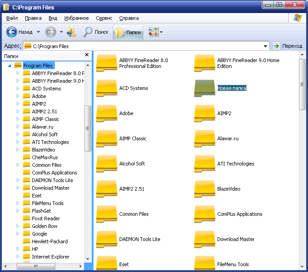Expand the address bar dropdown list
The image size is (308, 272).
[x=266, y=46]
